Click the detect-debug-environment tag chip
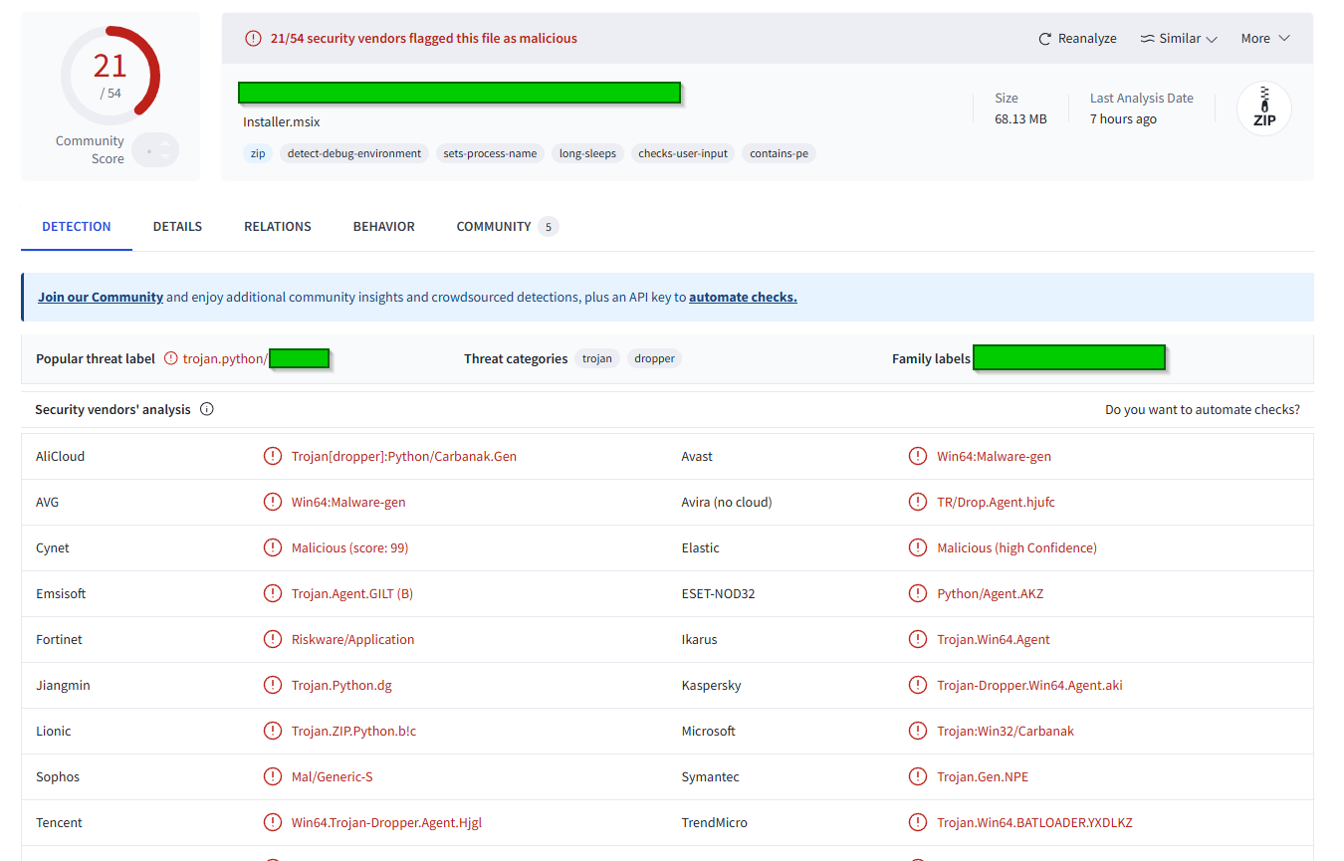The image size is (1344, 861). (353, 153)
